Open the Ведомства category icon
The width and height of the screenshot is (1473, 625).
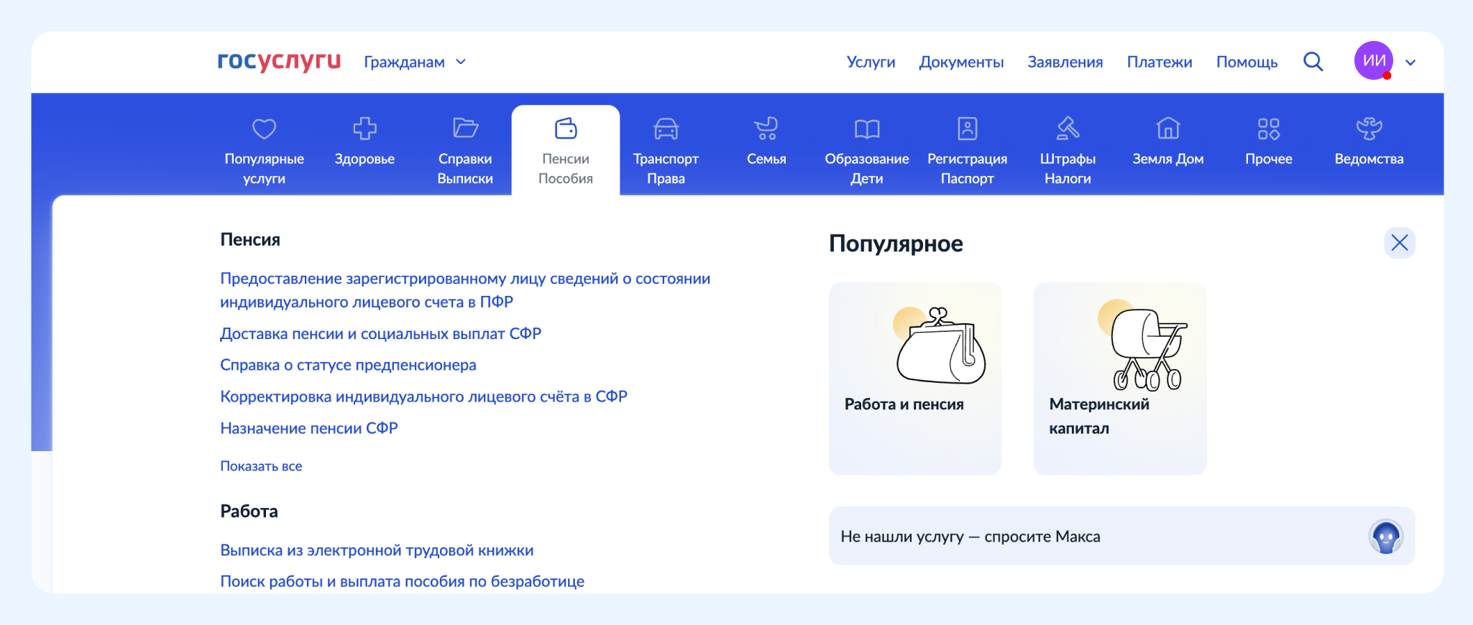click(1369, 129)
